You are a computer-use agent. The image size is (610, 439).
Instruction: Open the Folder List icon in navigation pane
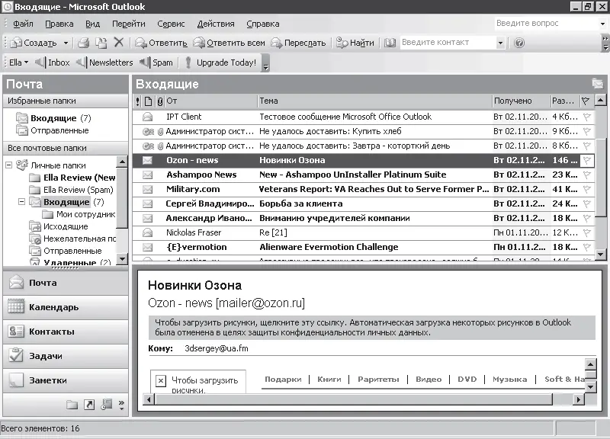[72, 404]
